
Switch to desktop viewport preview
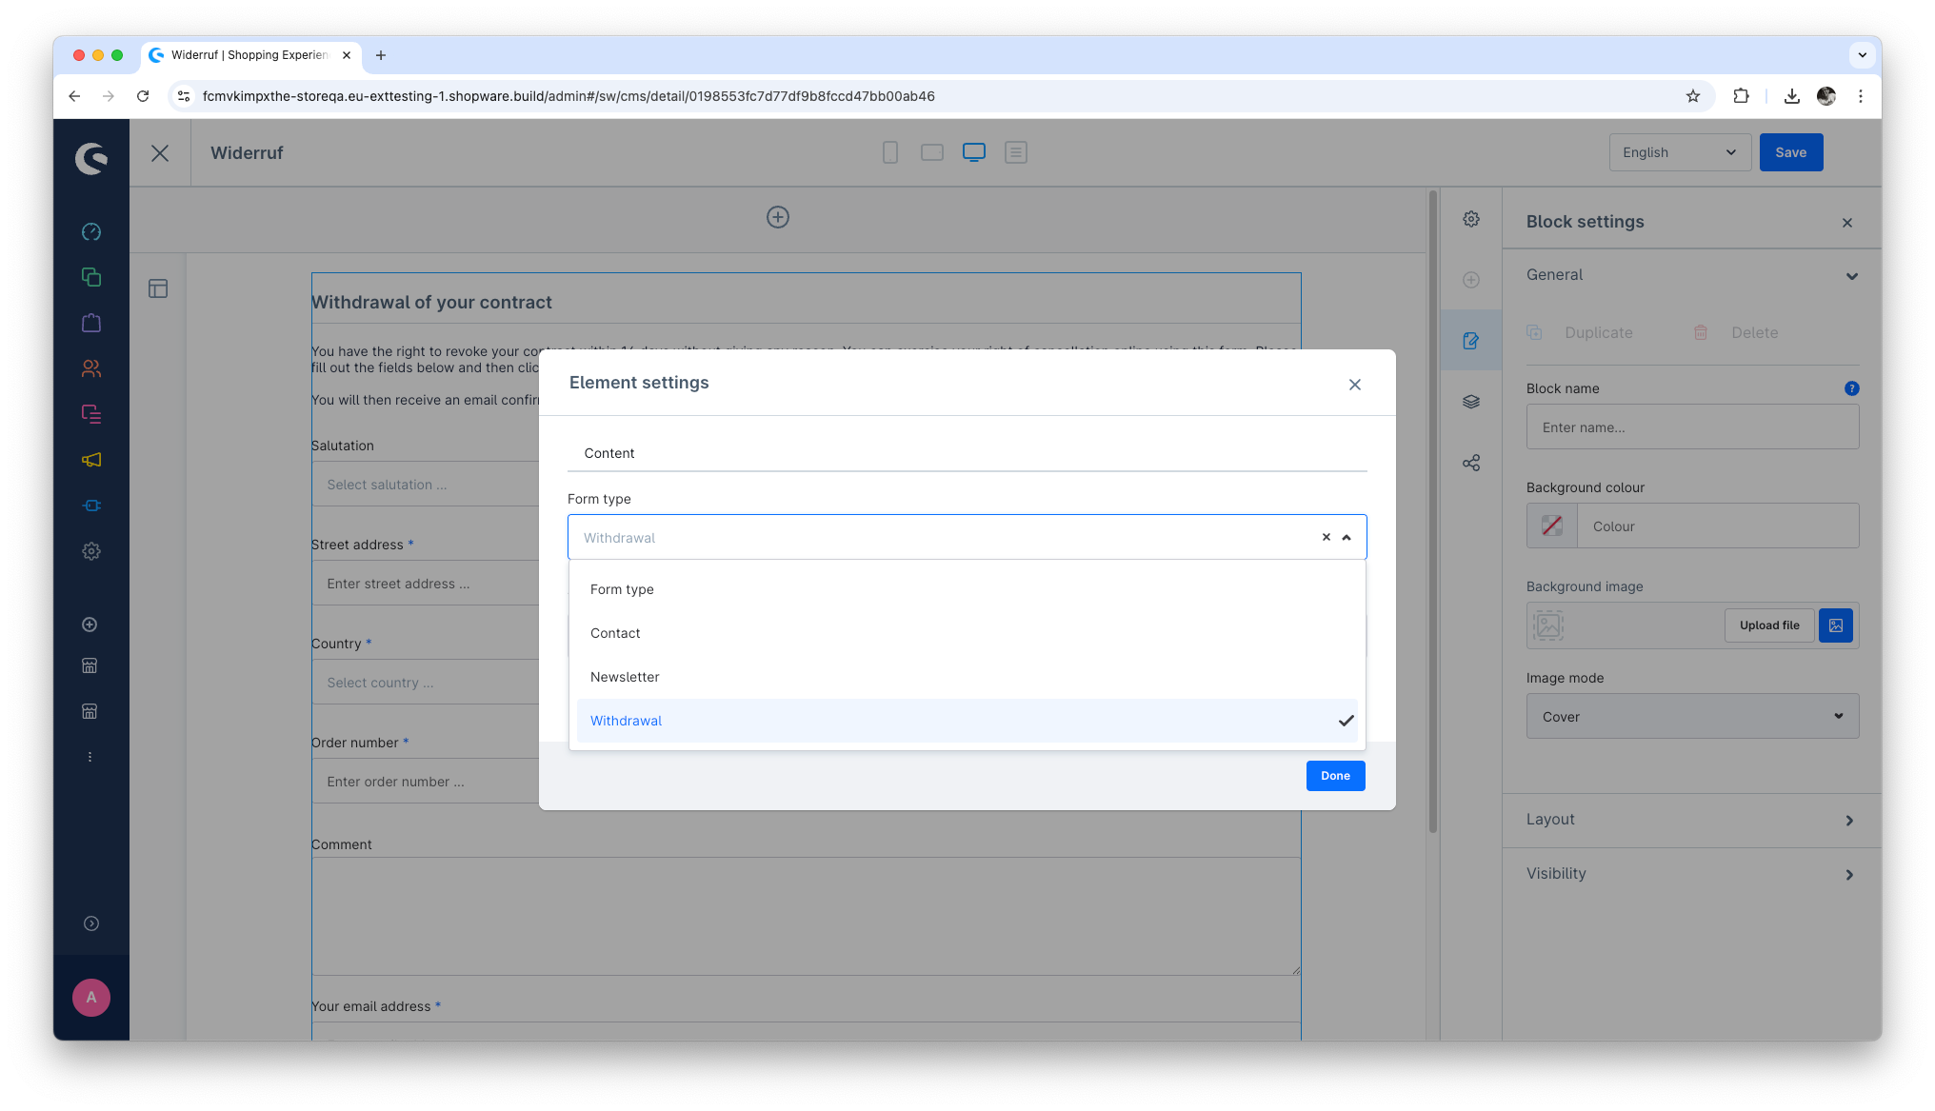tap(973, 152)
